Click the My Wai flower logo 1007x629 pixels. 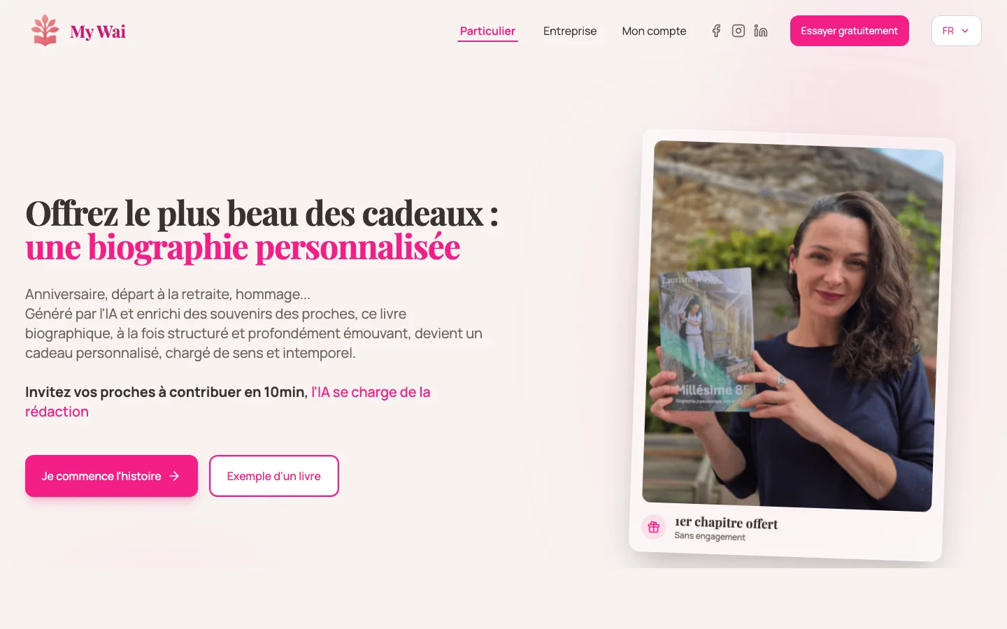(x=45, y=31)
